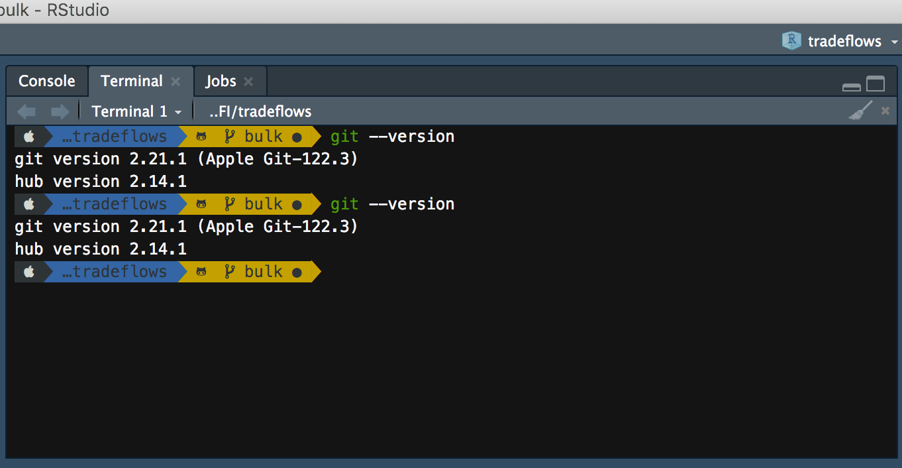This screenshot has width=902, height=468.
Task: Click the green git command text
Action: point(344,136)
